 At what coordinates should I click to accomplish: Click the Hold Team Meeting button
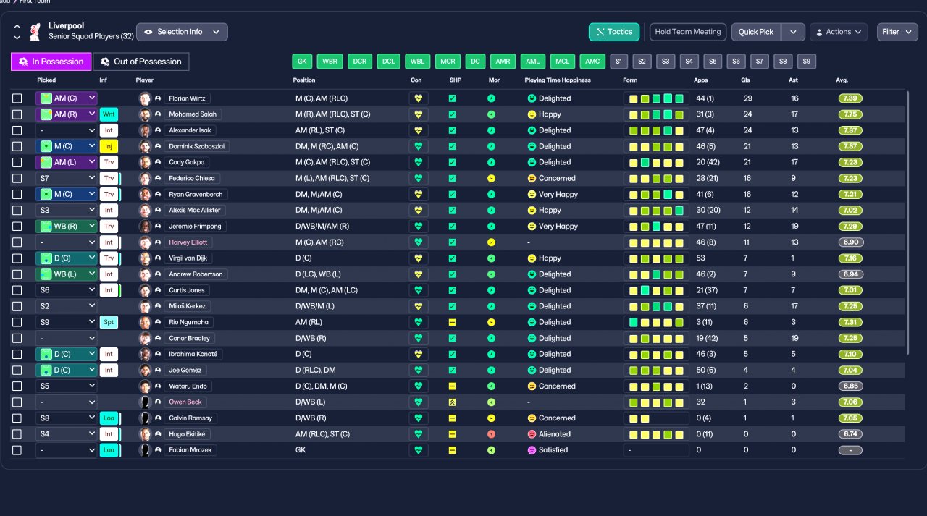[x=688, y=32]
